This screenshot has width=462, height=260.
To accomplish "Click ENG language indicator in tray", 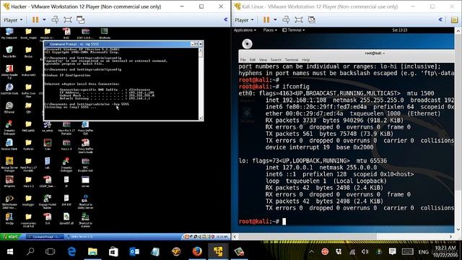I will point(424,252).
